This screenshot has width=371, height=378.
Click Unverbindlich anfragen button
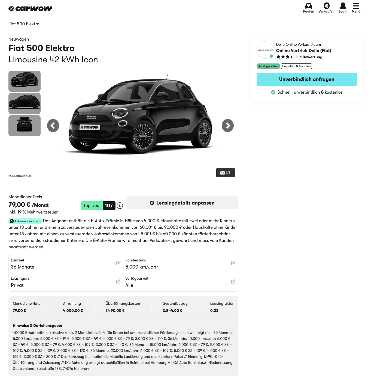tap(307, 79)
